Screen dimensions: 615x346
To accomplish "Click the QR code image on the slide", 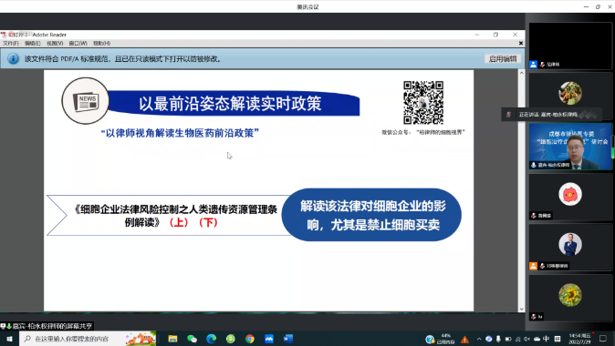I will [423, 103].
